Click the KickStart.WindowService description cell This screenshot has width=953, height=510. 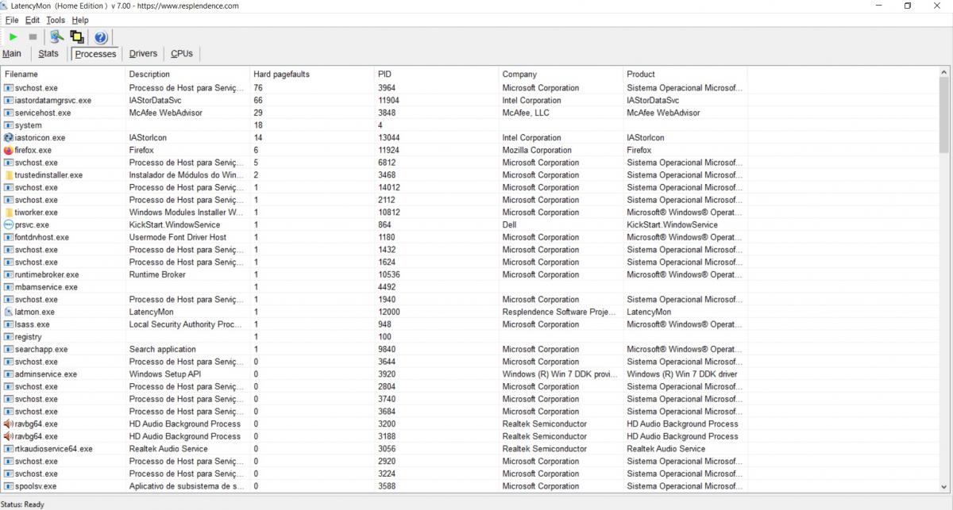coord(175,224)
